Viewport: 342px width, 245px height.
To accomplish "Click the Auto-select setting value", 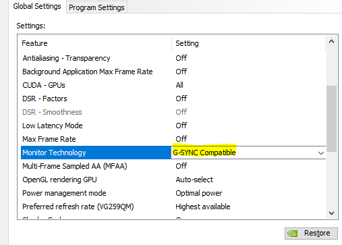I will pyautogui.click(x=194, y=180).
